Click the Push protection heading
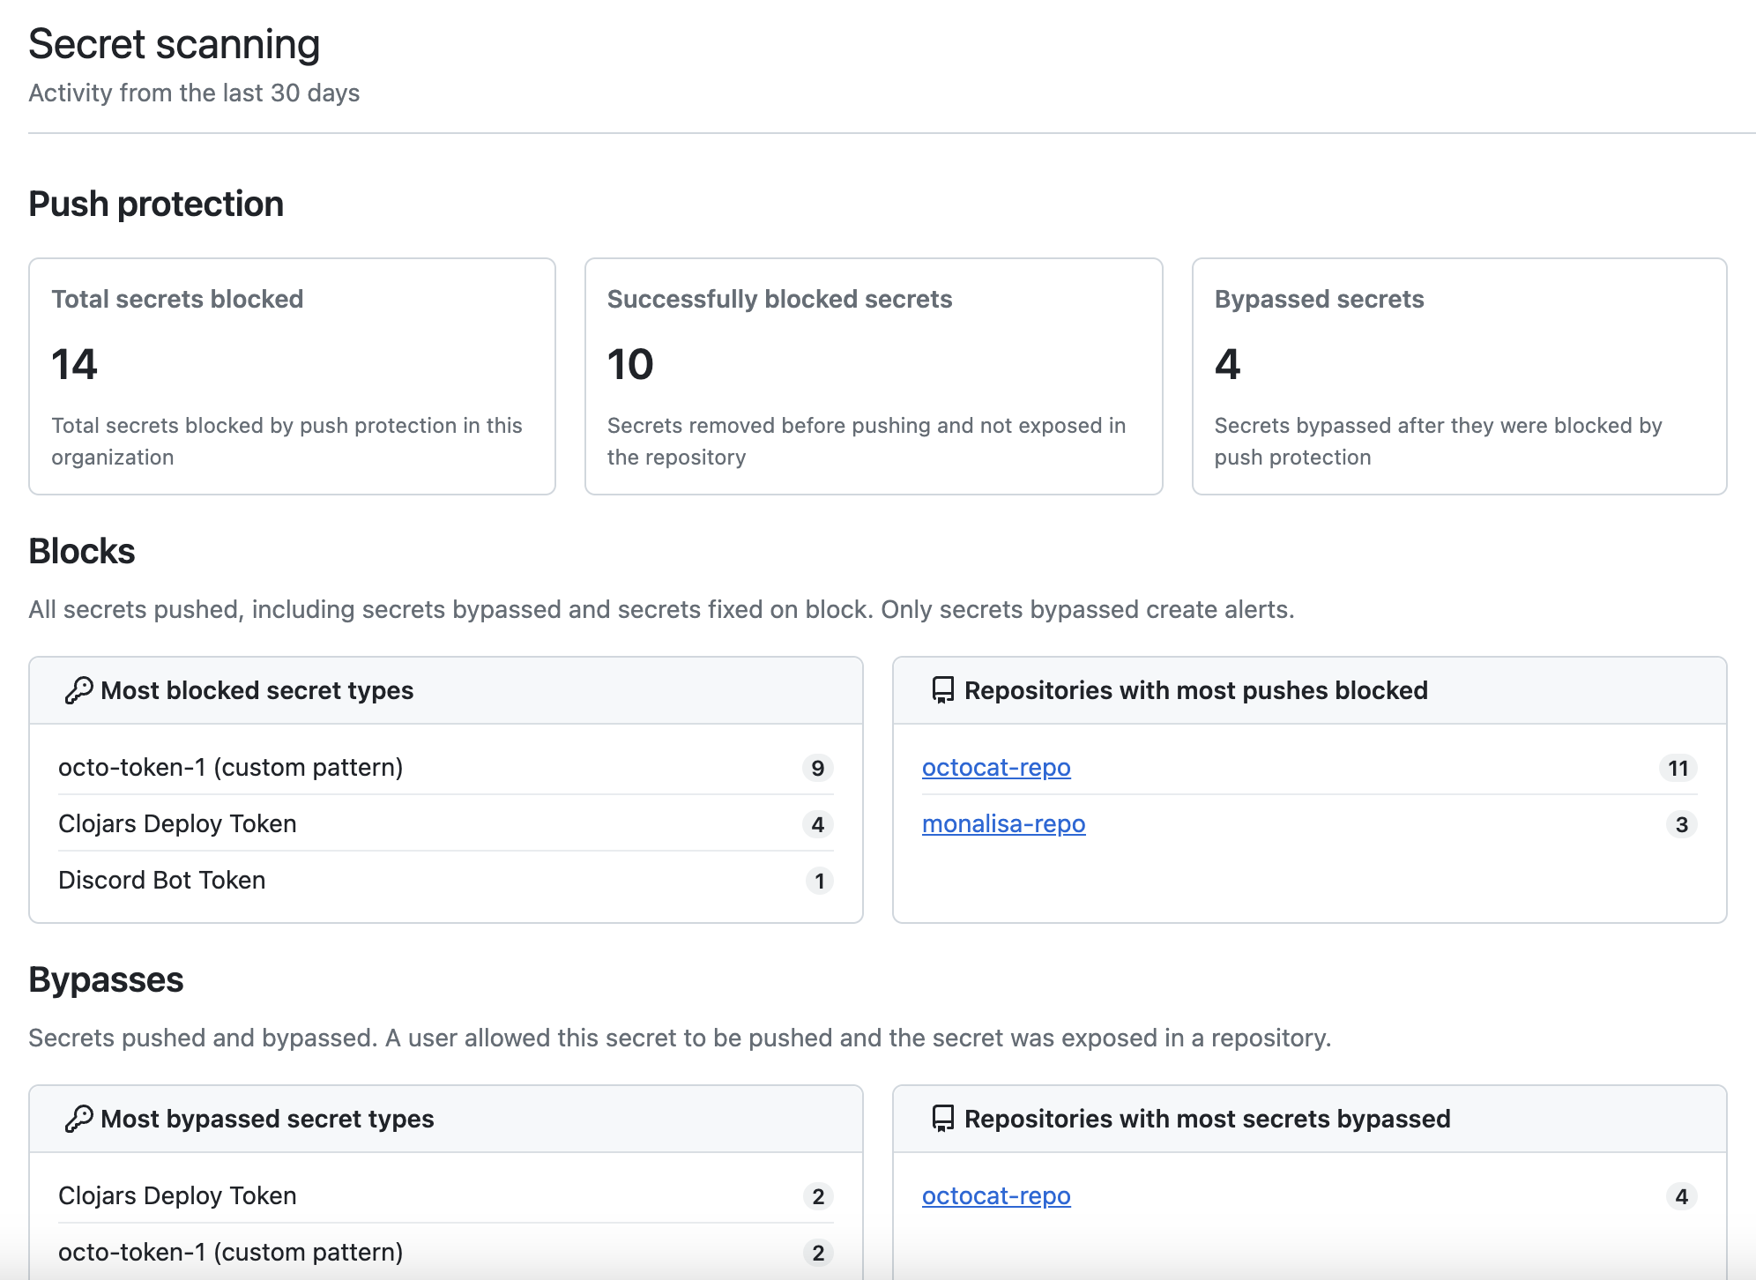1756x1280 pixels. 156,205
